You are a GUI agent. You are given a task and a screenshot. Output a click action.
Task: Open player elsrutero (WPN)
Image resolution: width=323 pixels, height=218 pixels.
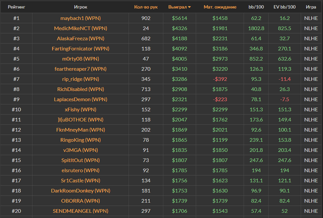click(x=81, y=170)
